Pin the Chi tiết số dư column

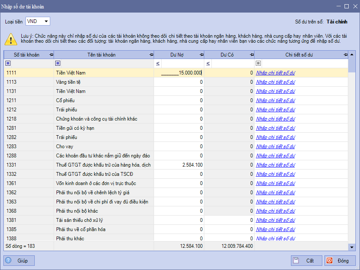345,55
